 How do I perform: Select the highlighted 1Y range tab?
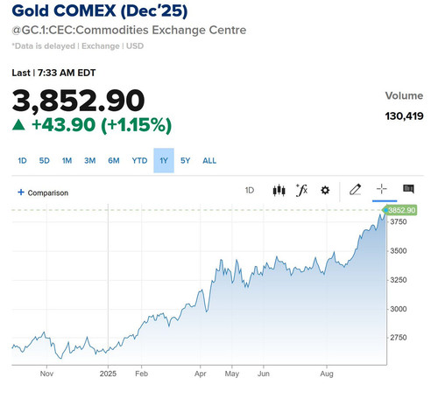(x=164, y=160)
